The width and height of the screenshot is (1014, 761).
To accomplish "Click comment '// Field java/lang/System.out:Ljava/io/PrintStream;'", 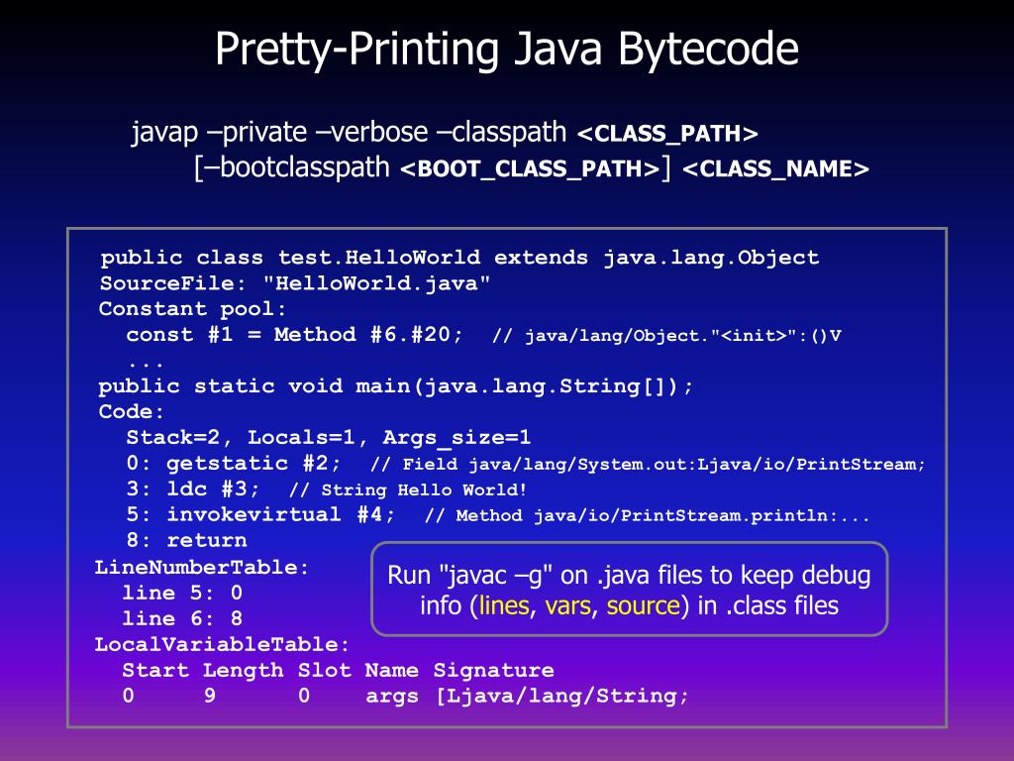I will pyautogui.click(x=648, y=465).
